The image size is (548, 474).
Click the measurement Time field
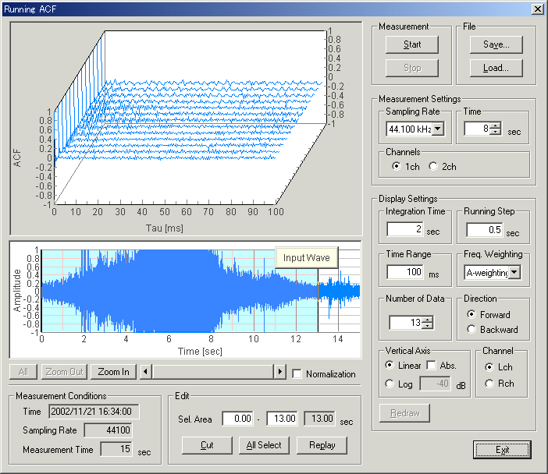click(x=478, y=129)
